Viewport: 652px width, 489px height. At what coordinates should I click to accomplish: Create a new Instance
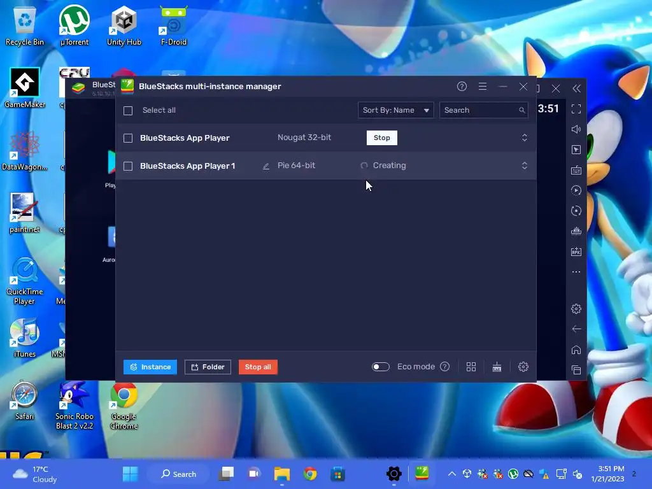pyautogui.click(x=150, y=367)
